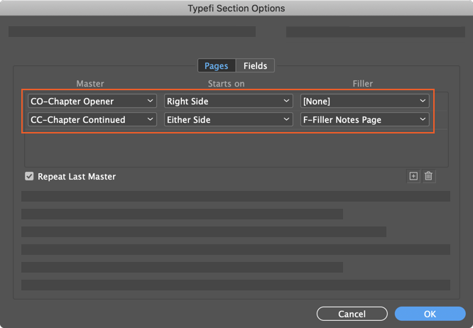Click the add row plus icon

(413, 176)
